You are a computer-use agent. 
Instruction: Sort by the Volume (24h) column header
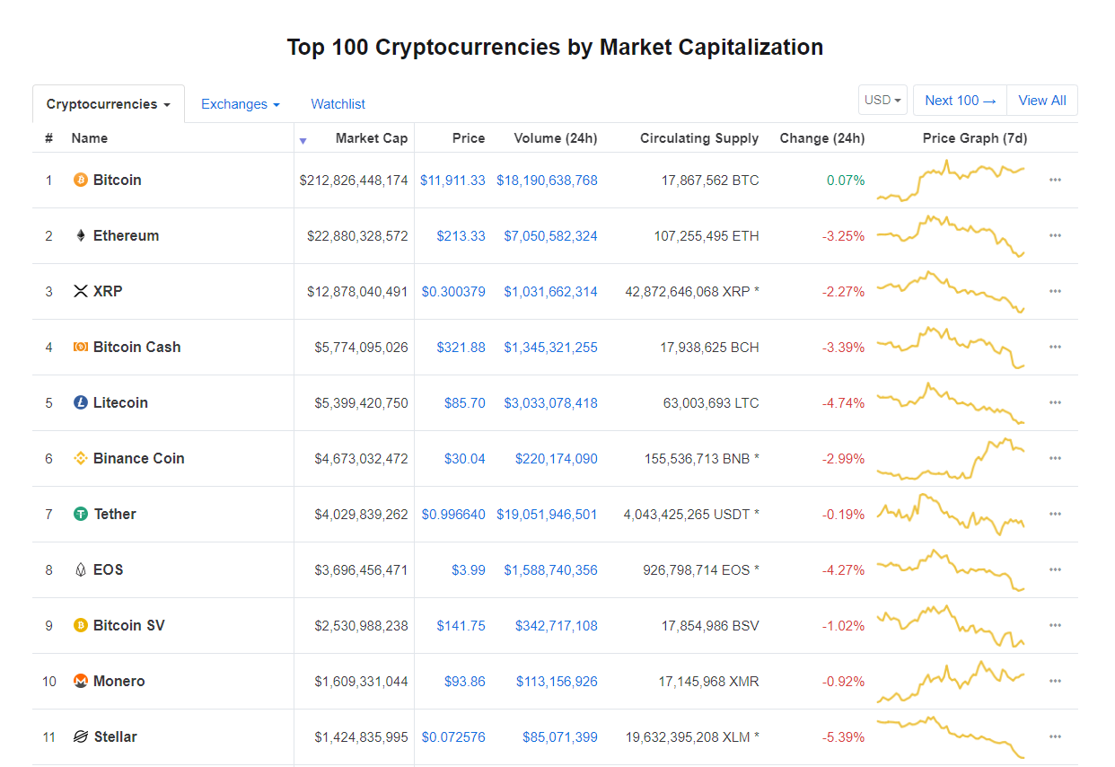[x=556, y=138]
